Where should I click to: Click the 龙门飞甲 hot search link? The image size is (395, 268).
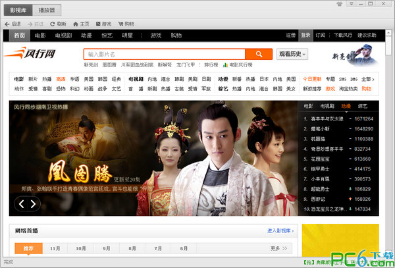click(x=186, y=65)
